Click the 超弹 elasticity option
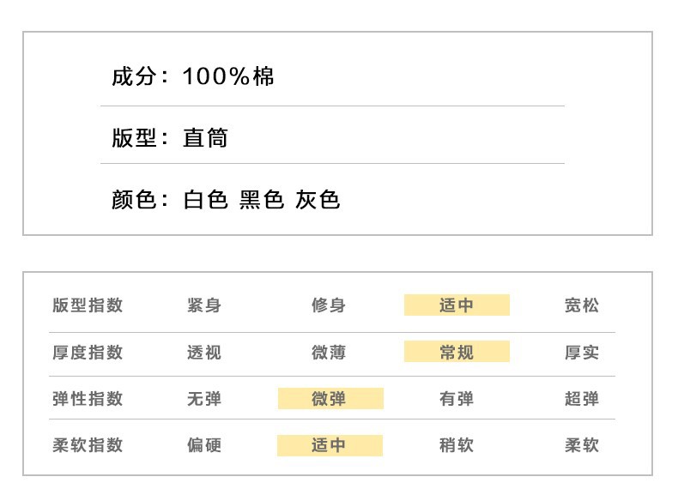 click(582, 399)
